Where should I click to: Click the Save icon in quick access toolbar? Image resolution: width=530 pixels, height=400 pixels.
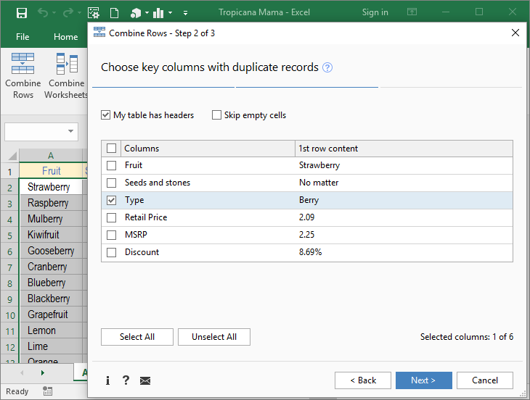[21, 12]
